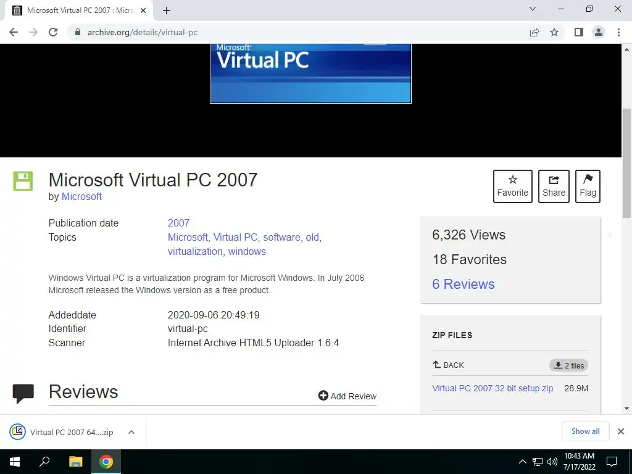Go BACK in ZIP FILES list
This screenshot has height=474, width=632.
[448, 365]
